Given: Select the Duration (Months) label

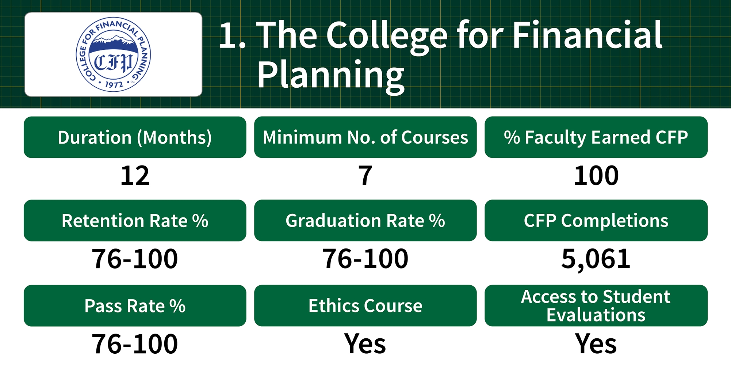Looking at the screenshot, I should pos(135,137).
